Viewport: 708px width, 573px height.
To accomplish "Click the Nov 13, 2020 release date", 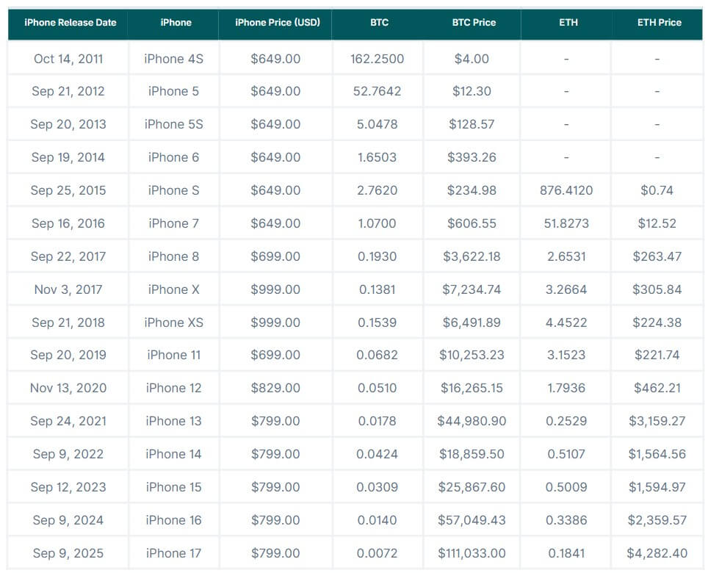I will click(x=68, y=388).
